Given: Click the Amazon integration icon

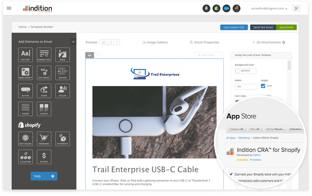Looking at the screenshot, I should [x=206, y=8].
